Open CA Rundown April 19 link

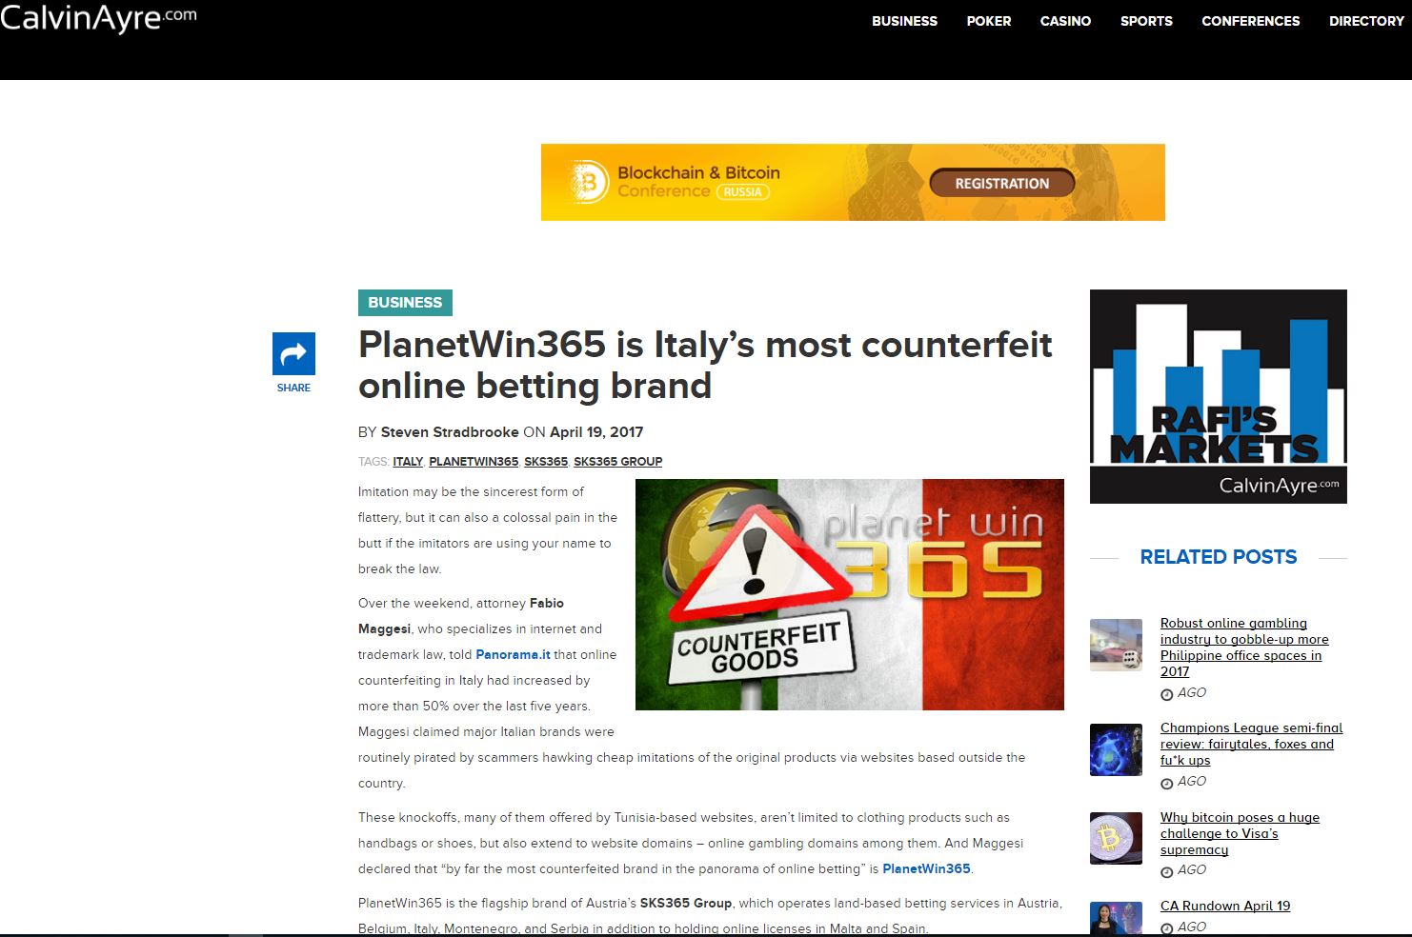coord(1225,906)
